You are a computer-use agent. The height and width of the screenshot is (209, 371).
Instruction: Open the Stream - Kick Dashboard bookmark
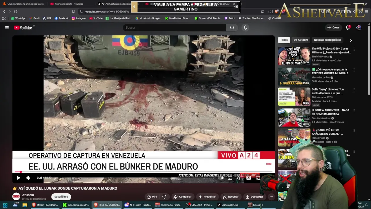[208, 18]
